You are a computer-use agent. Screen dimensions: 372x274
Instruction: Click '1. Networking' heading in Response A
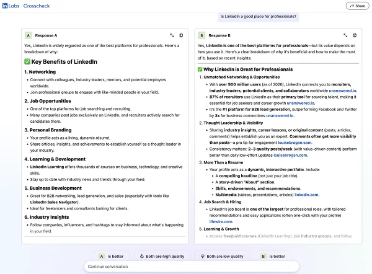40,72
